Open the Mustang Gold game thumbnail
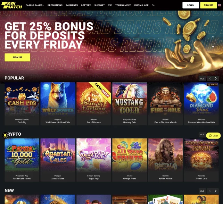 [x=130, y=104]
